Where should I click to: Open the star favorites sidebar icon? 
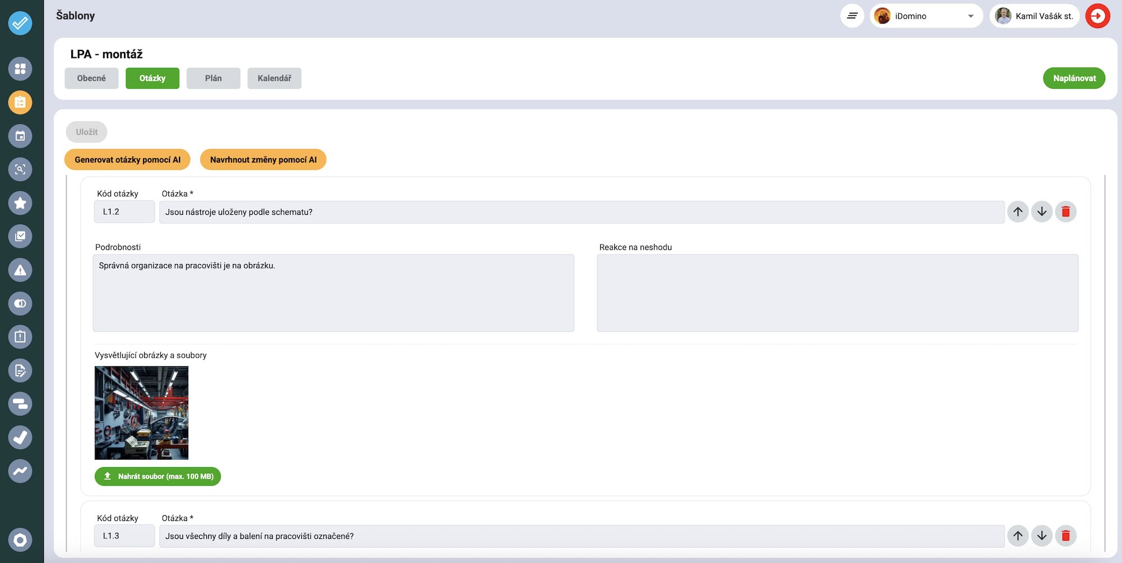point(20,203)
